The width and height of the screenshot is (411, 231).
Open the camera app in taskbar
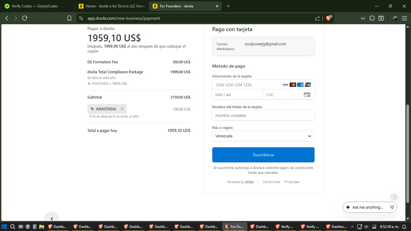pos(21,227)
